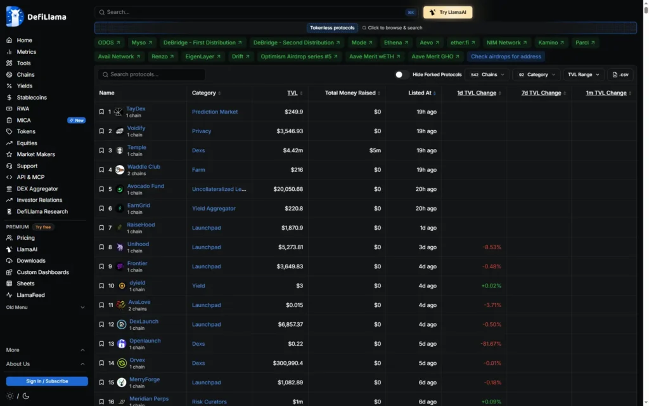Select the Tokenless protocols tab
Screen dimensions: 649x406
pyautogui.click(x=332, y=28)
